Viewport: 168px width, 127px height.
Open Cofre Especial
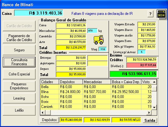coord(19,74)
